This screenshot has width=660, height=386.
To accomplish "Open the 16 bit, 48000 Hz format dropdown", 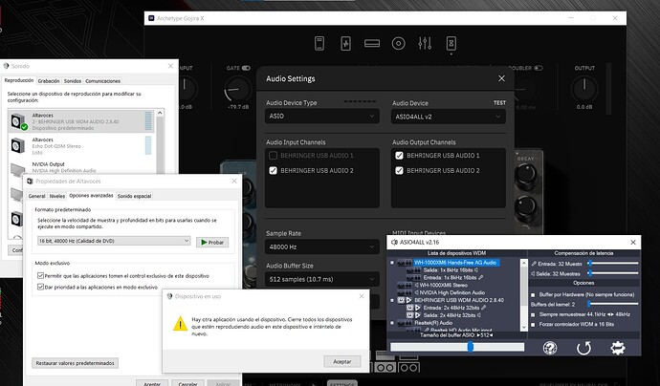I will pyautogui.click(x=114, y=241).
